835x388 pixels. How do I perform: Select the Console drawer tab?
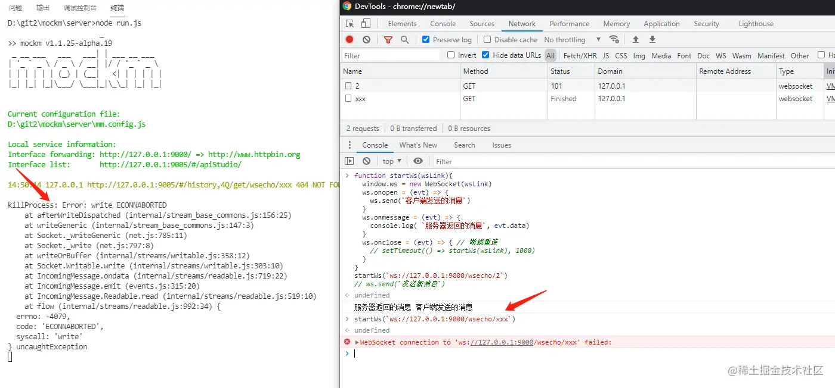point(375,145)
